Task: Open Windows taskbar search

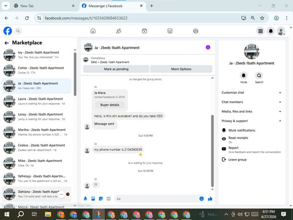Action: click(21, 214)
